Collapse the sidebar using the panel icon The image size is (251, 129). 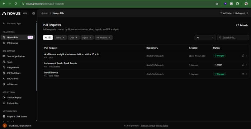pyautogui.click(x=33, y=13)
